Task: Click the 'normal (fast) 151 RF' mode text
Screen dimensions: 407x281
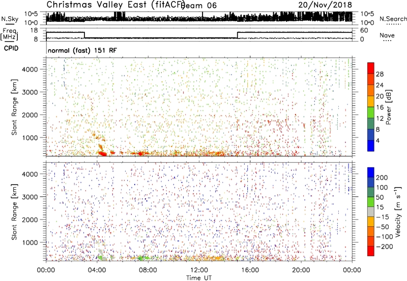Action: (x=82, y=50)
